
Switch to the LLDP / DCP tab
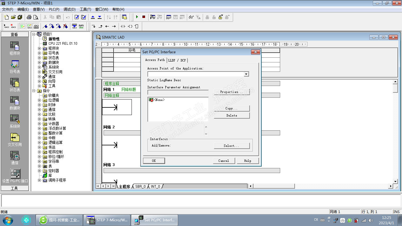[177, 60]
